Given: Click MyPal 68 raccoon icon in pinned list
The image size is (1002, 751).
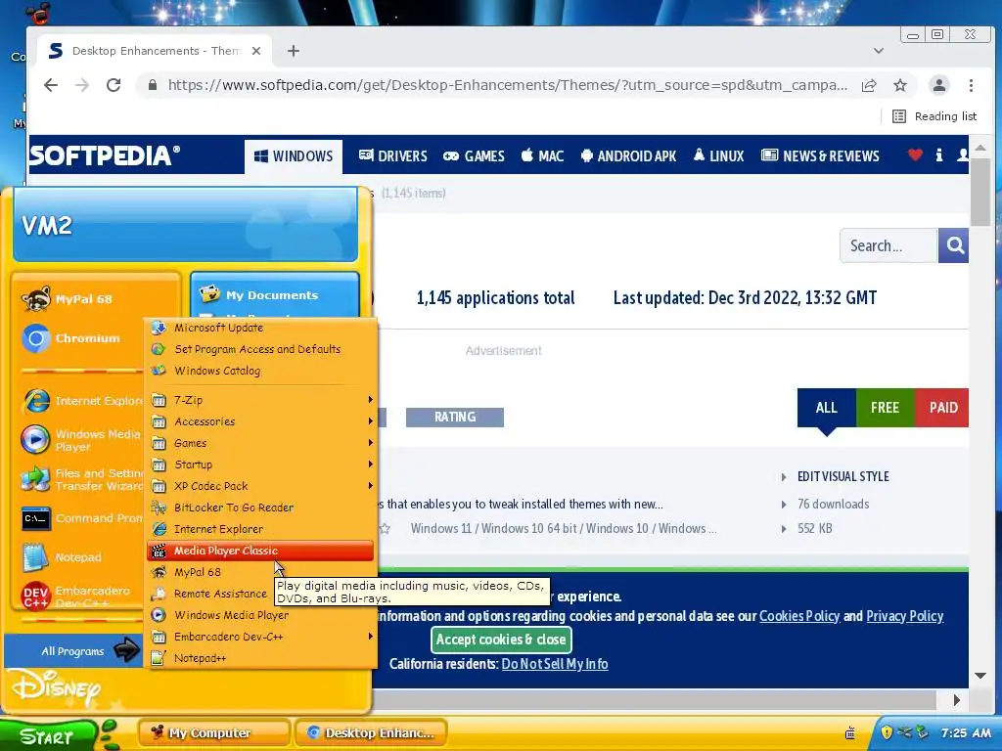Looking at the screenshot, I should 36,298.
